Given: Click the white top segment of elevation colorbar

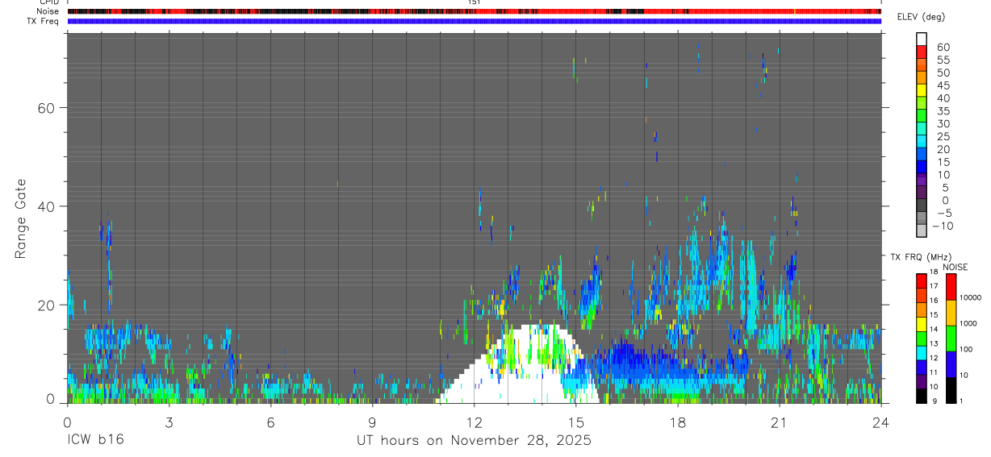Looking at the screenshot, I should pos(921,38).
